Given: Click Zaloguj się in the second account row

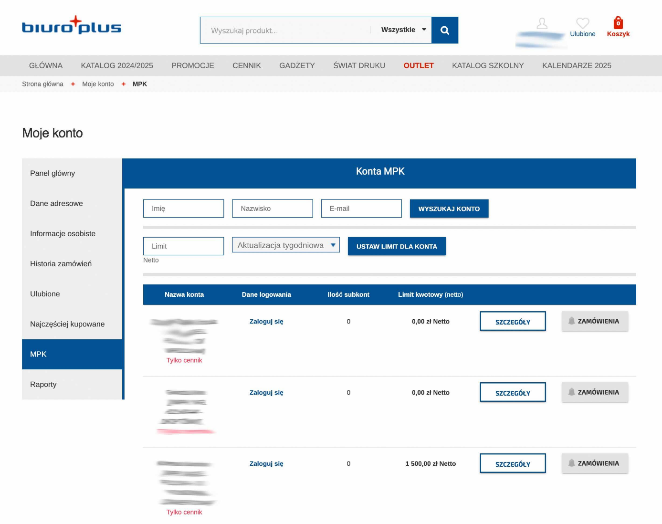Looking at the screenshot, I should click(266, 393).
